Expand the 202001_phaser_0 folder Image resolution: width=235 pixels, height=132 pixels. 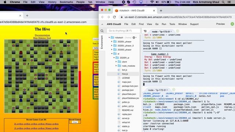click(112, 45)
